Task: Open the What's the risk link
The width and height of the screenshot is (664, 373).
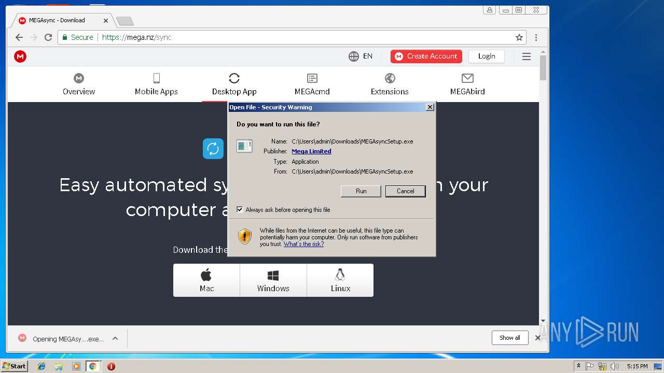Action: (x=303, y=244)
